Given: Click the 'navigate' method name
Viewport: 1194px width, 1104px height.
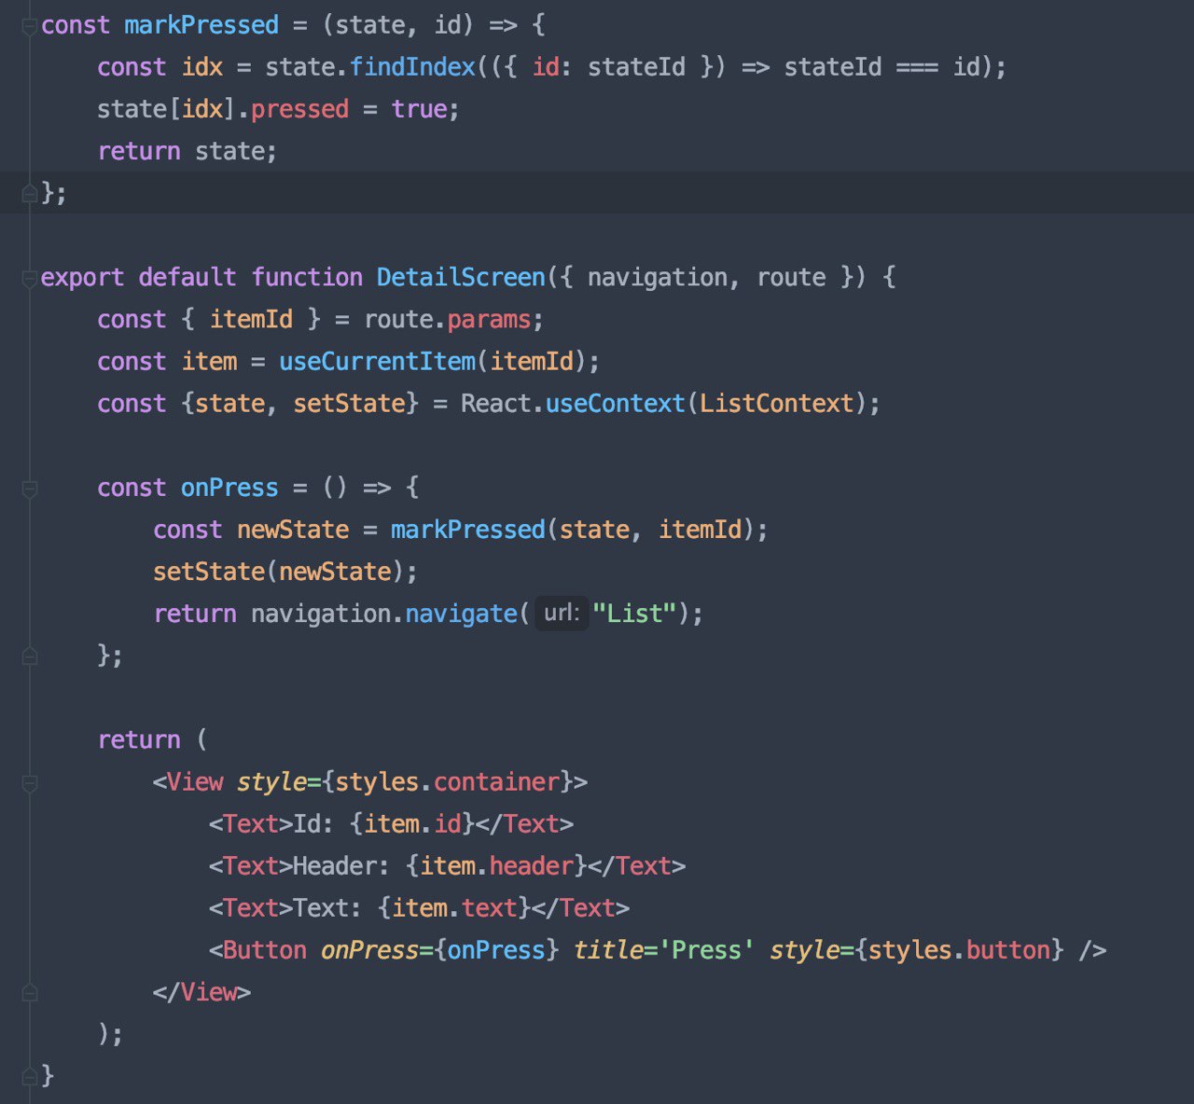Looking at the screenshot, I should pos(461,614).
